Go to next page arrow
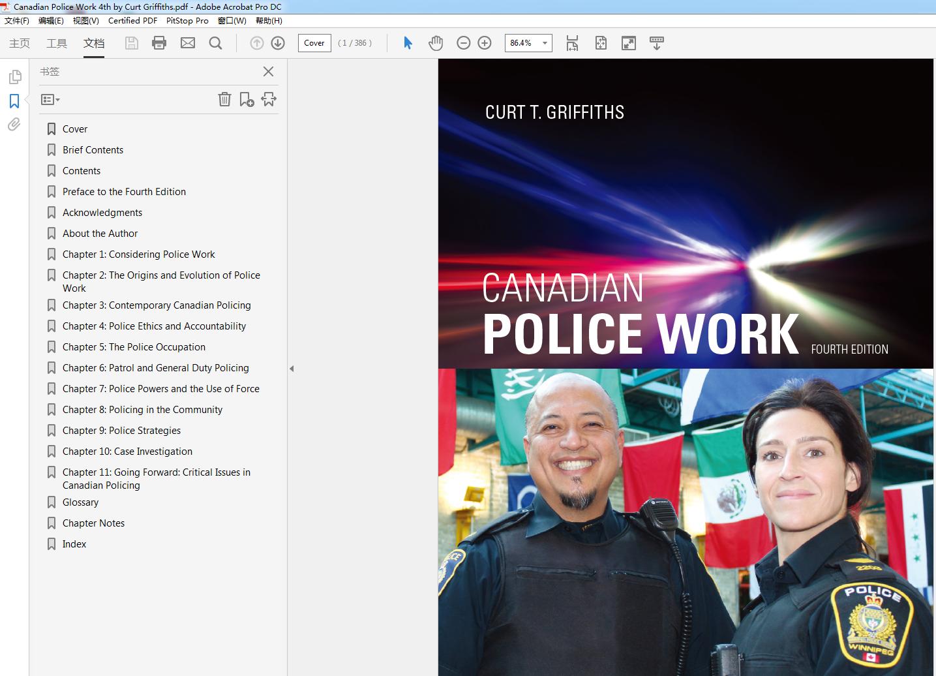Image resolution: width=936 pixels, height=676 pixels. (x=278, y=43)
